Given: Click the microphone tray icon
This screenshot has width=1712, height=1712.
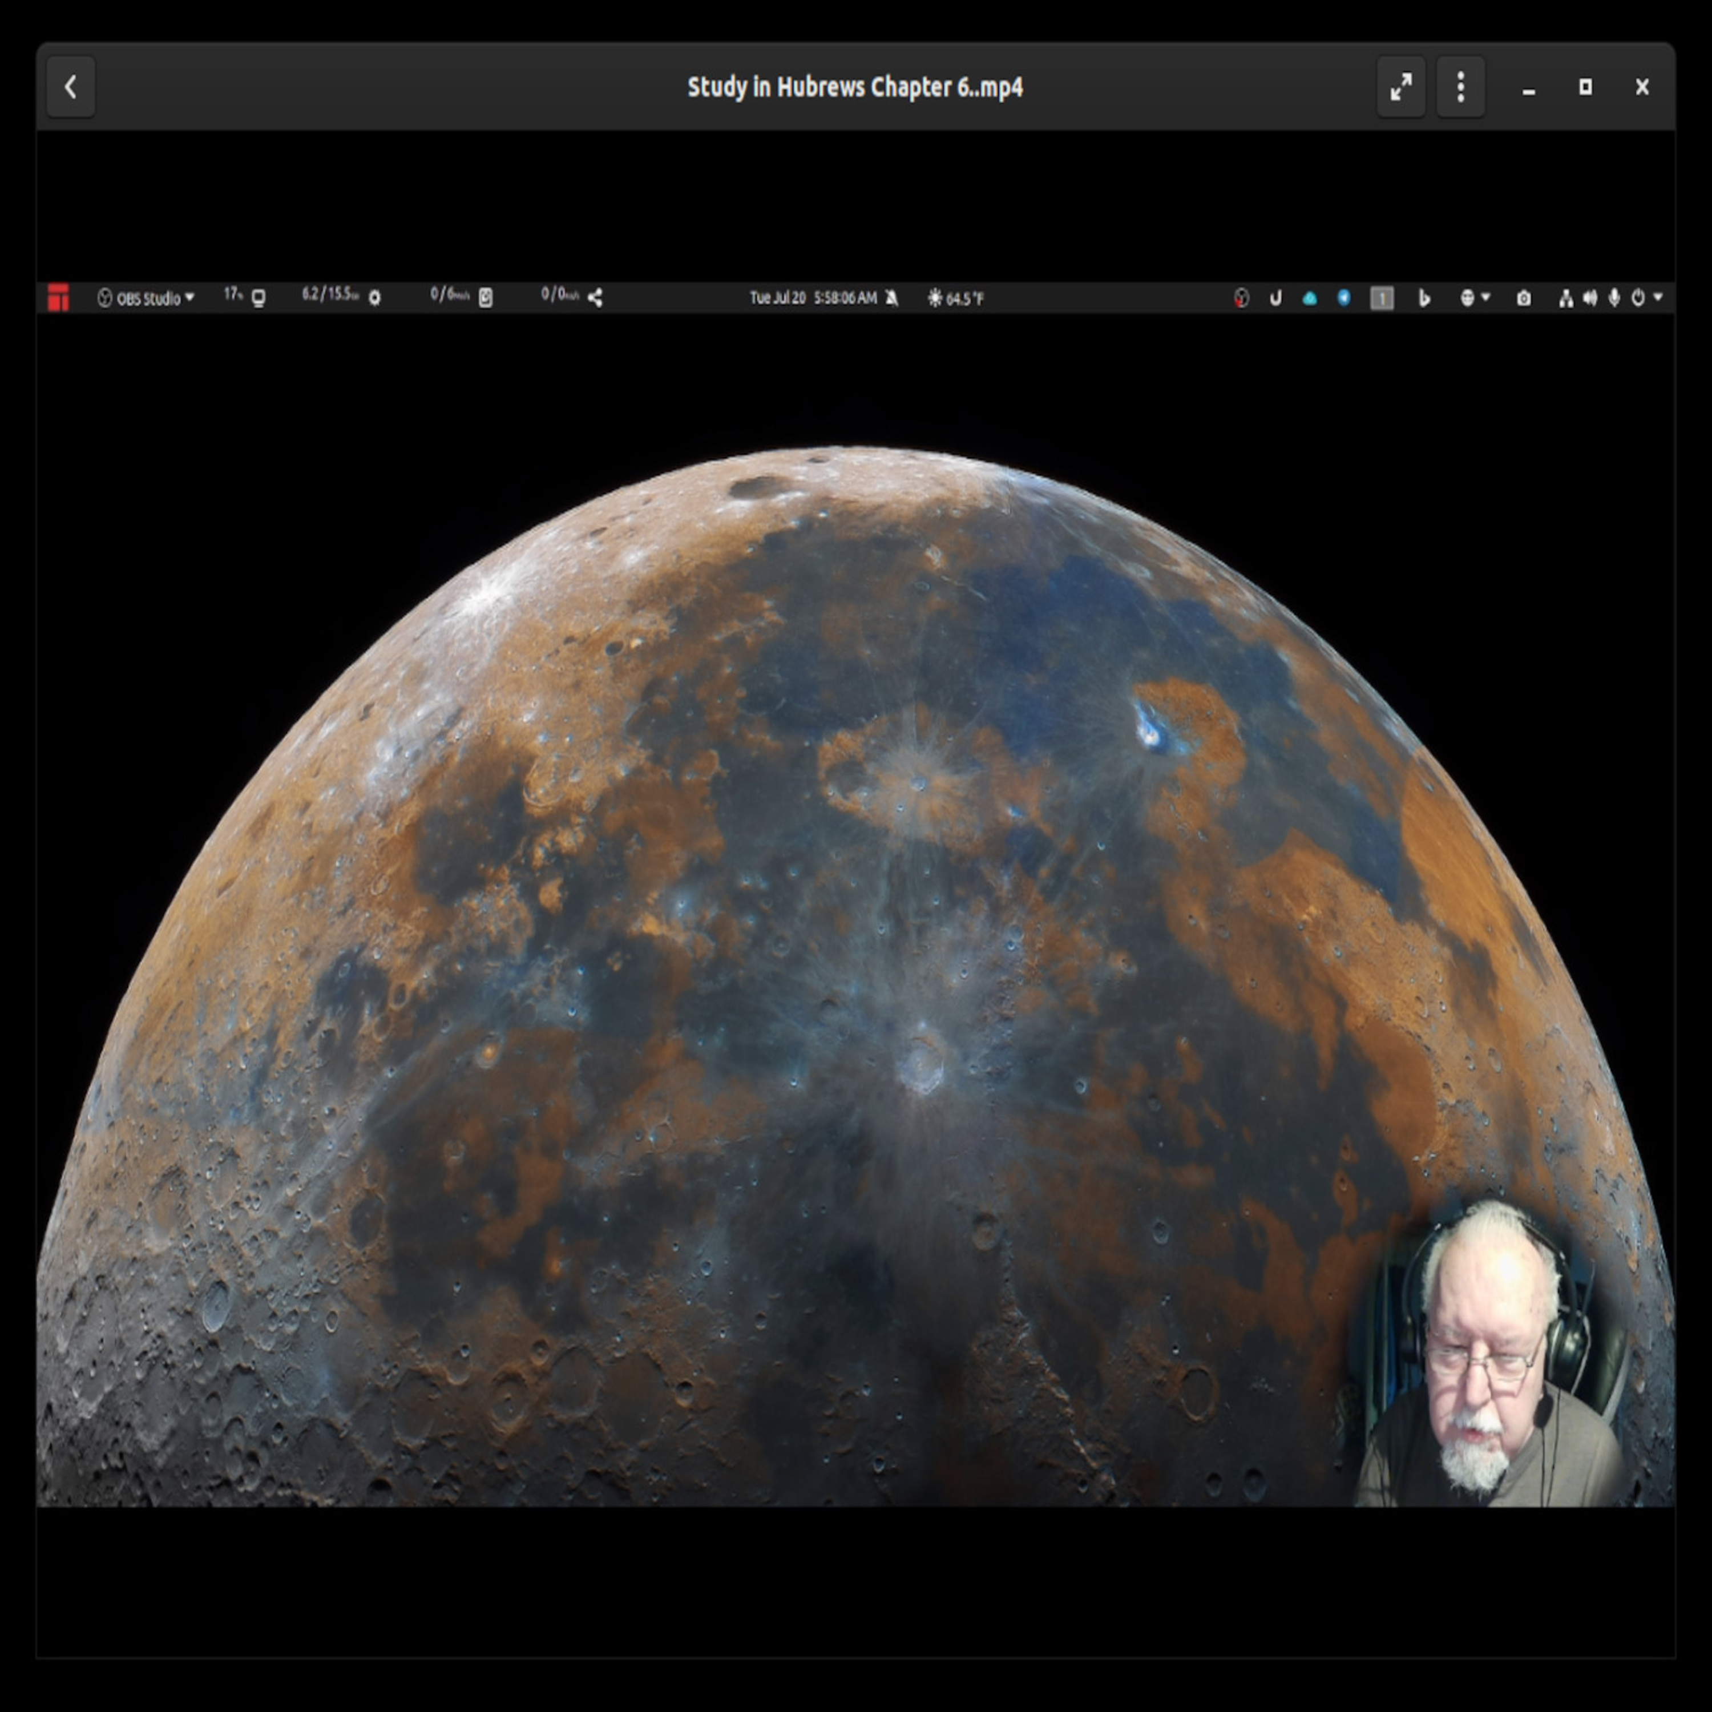Looking at the screenshot, I should (1614, 298).
